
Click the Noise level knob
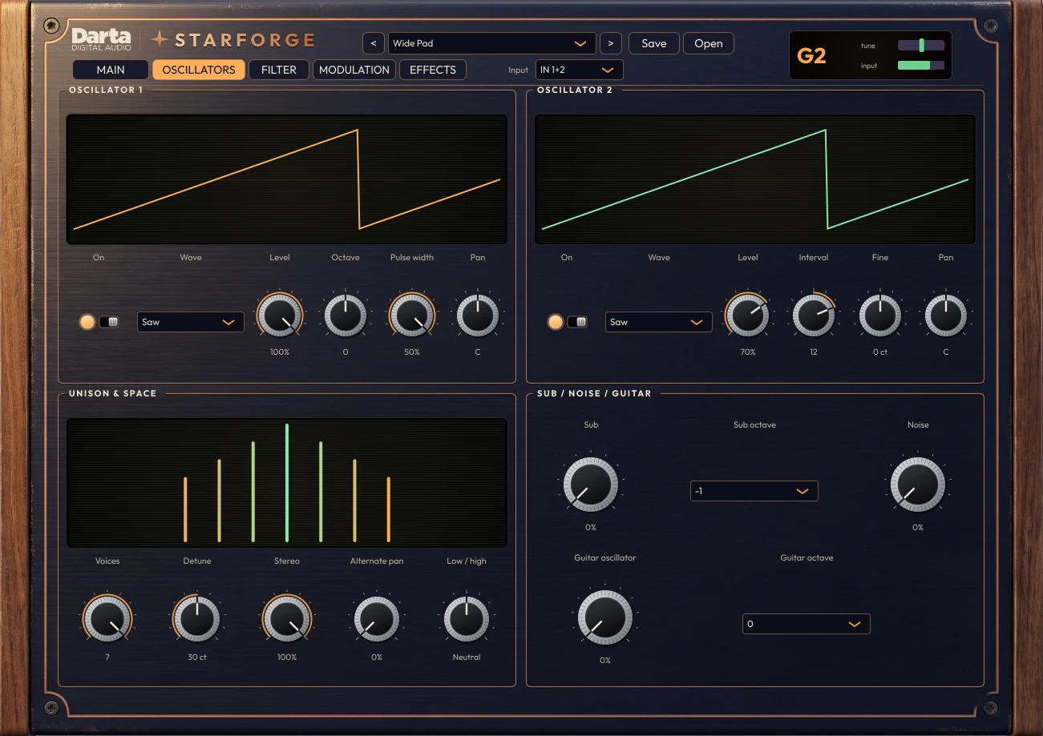(x=918, y=485)
